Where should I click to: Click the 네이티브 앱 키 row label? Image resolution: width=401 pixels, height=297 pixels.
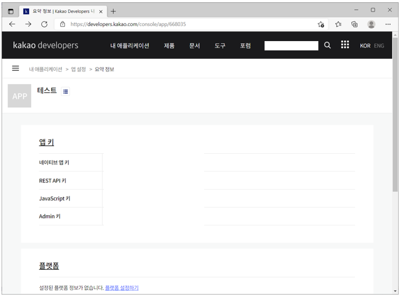click(54, 162)
